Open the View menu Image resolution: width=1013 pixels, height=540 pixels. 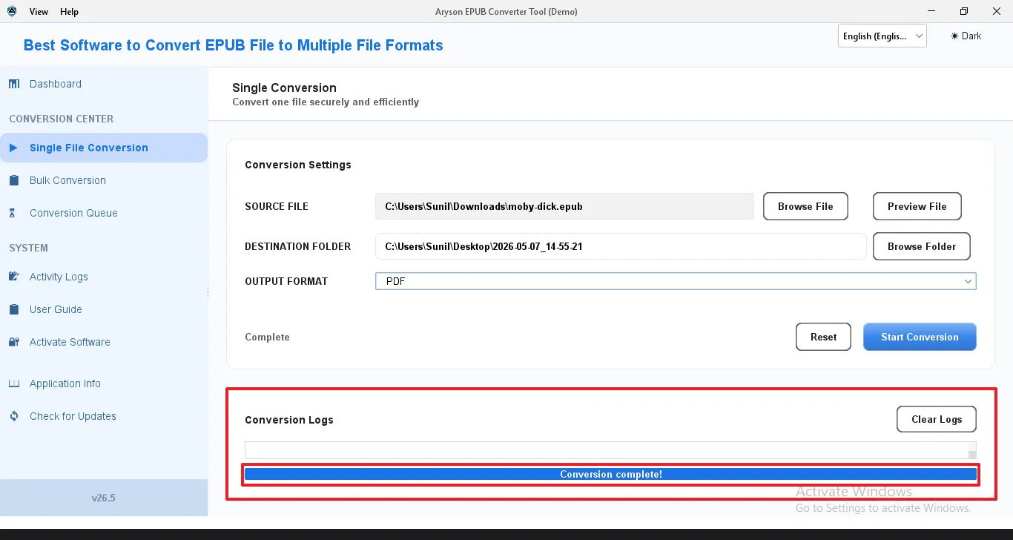point(39,12)
